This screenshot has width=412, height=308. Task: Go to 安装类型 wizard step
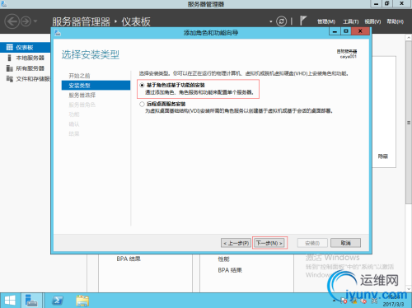tap(96, 86)
